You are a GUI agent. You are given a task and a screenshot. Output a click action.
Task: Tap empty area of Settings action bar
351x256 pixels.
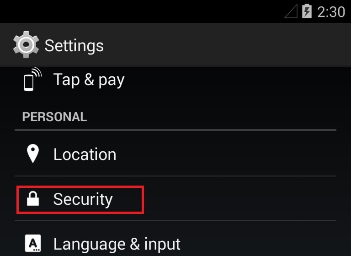pos(226,45)
